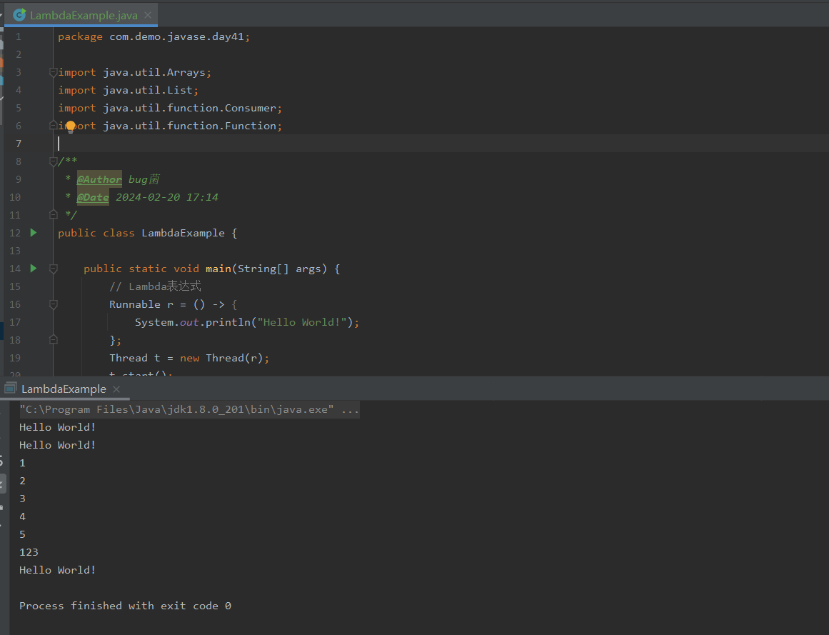Click the class name LambdaExample in declaration
Image resolution: width=829 pixels, height=635 pixels.
(183, 233)
